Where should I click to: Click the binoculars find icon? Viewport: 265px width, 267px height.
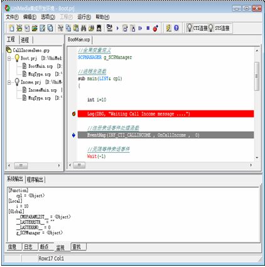point(84,28)
